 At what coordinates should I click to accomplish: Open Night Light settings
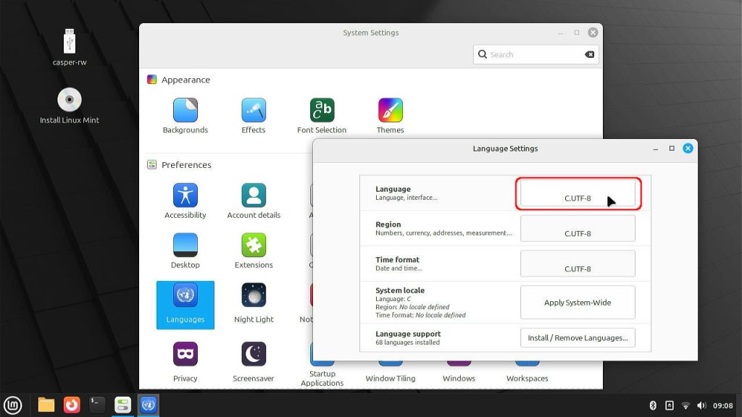pos(253,295)
